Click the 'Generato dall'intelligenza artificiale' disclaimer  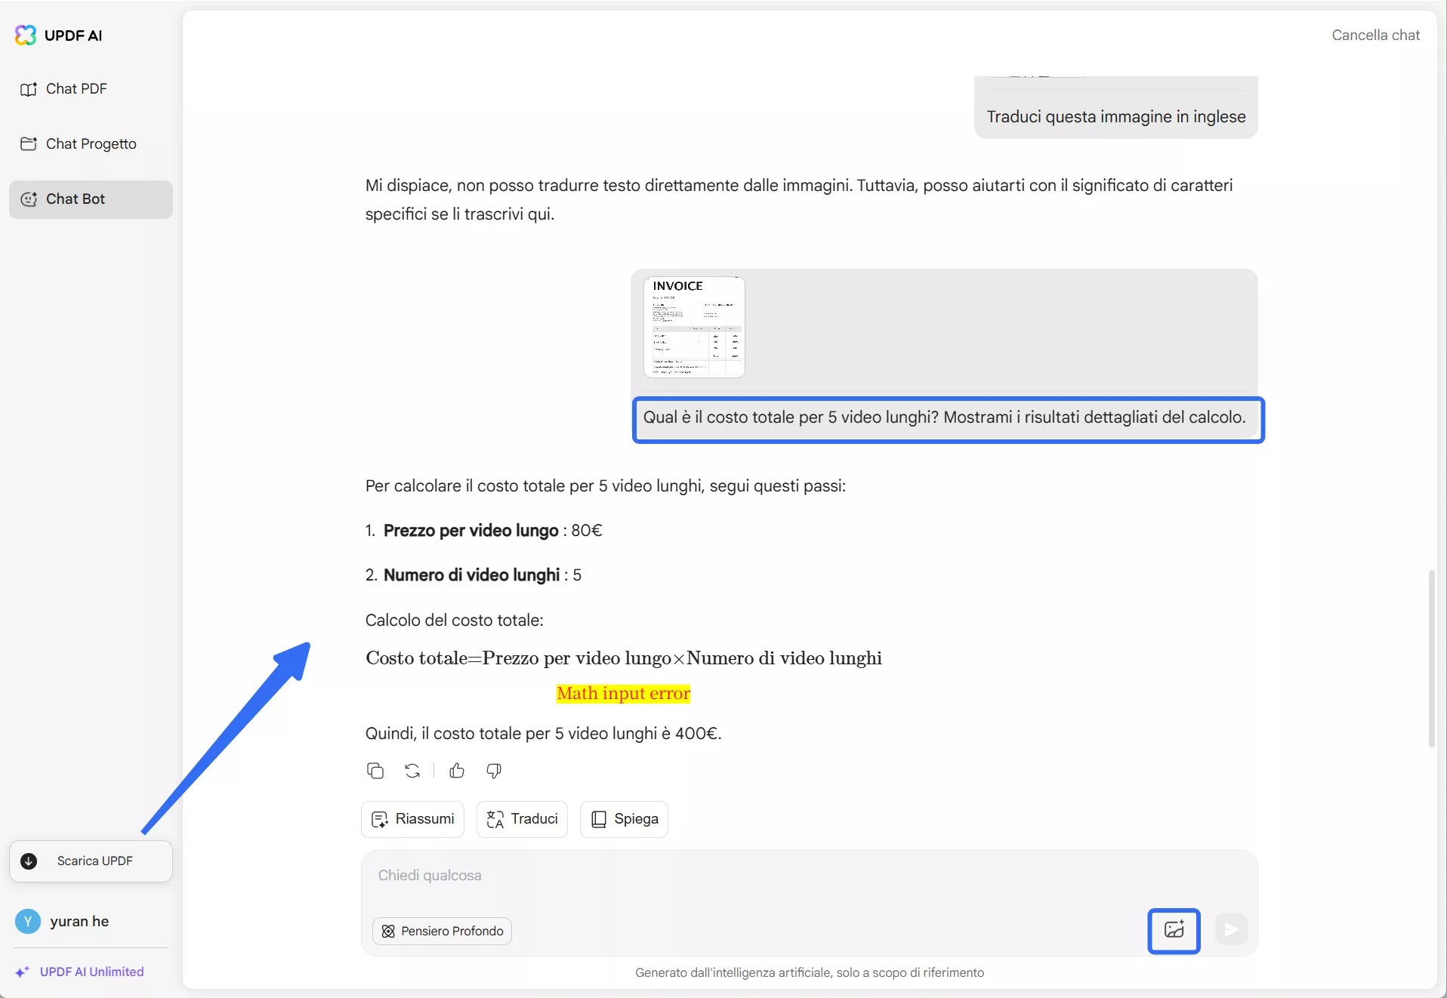[810, 973]
